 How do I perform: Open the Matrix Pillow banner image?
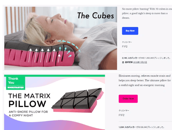tap(54, 102)
